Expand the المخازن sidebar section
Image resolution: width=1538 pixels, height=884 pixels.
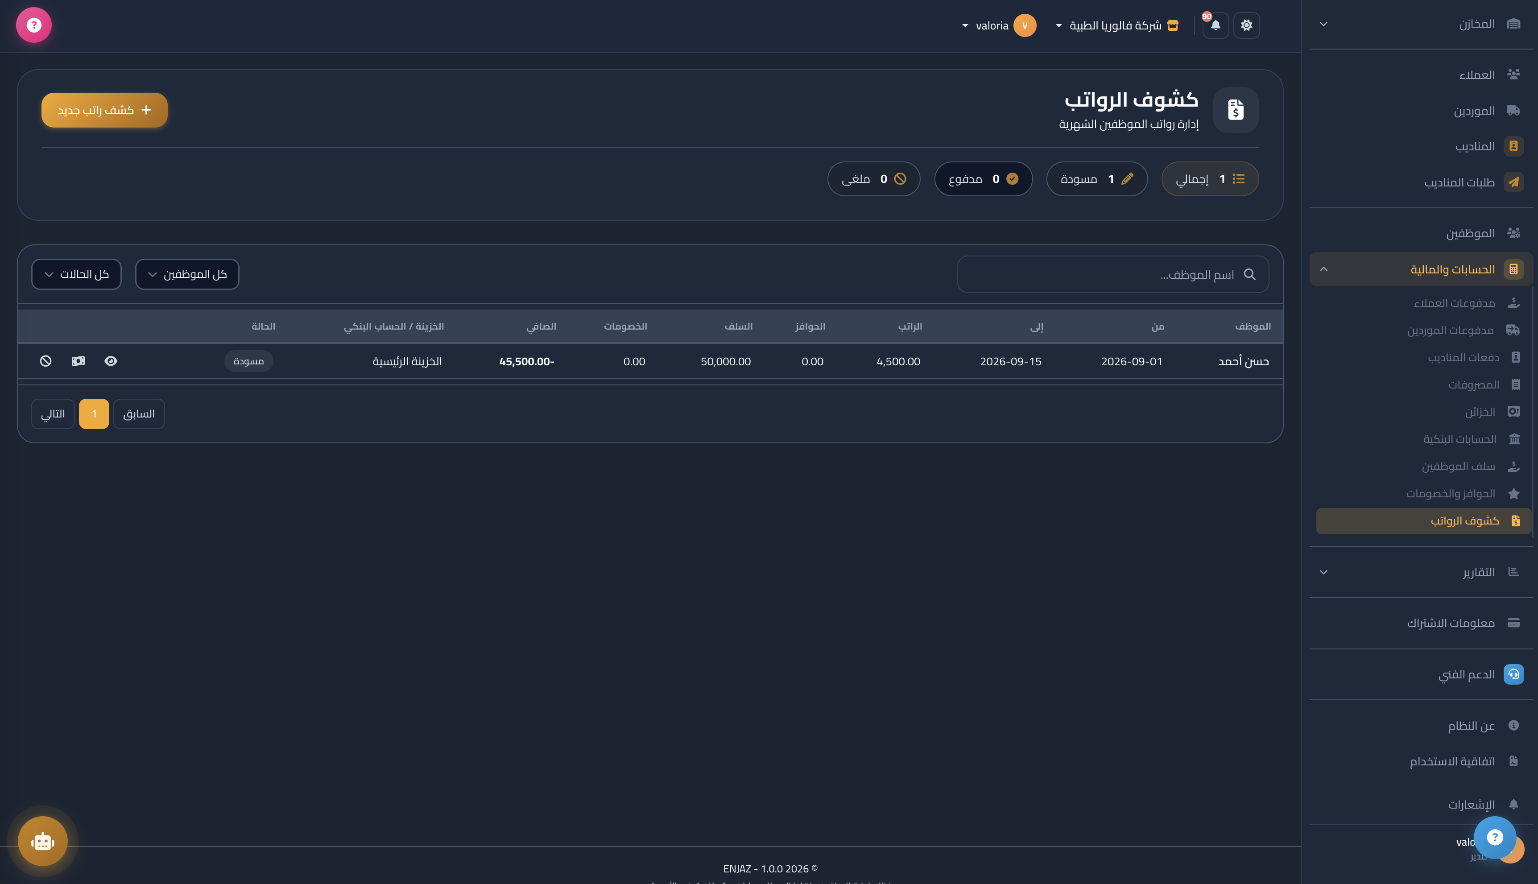coord(1421,24)
